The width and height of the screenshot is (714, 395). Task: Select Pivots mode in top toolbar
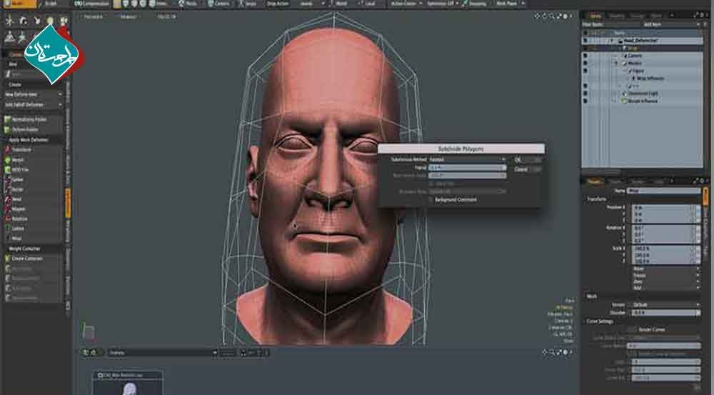(x=187, y=4)
